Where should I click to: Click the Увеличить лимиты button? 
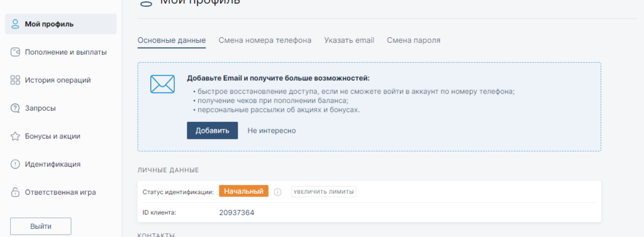324,192
